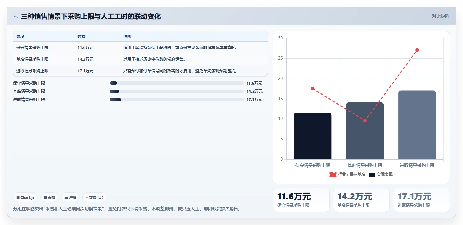Click the red benchmark point on 基准情景 bar

point(365,121)
